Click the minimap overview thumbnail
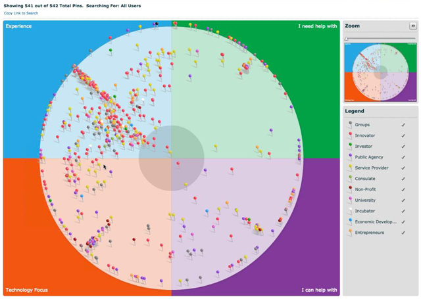Viewport: 421px width, 299px height. (x=380, y=72)
